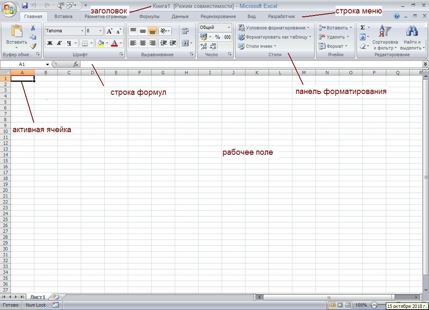Image resolution: width=429 pixels, height=310 pixels.
Task: Click the fx insert function icon
Action: [76, 64]
